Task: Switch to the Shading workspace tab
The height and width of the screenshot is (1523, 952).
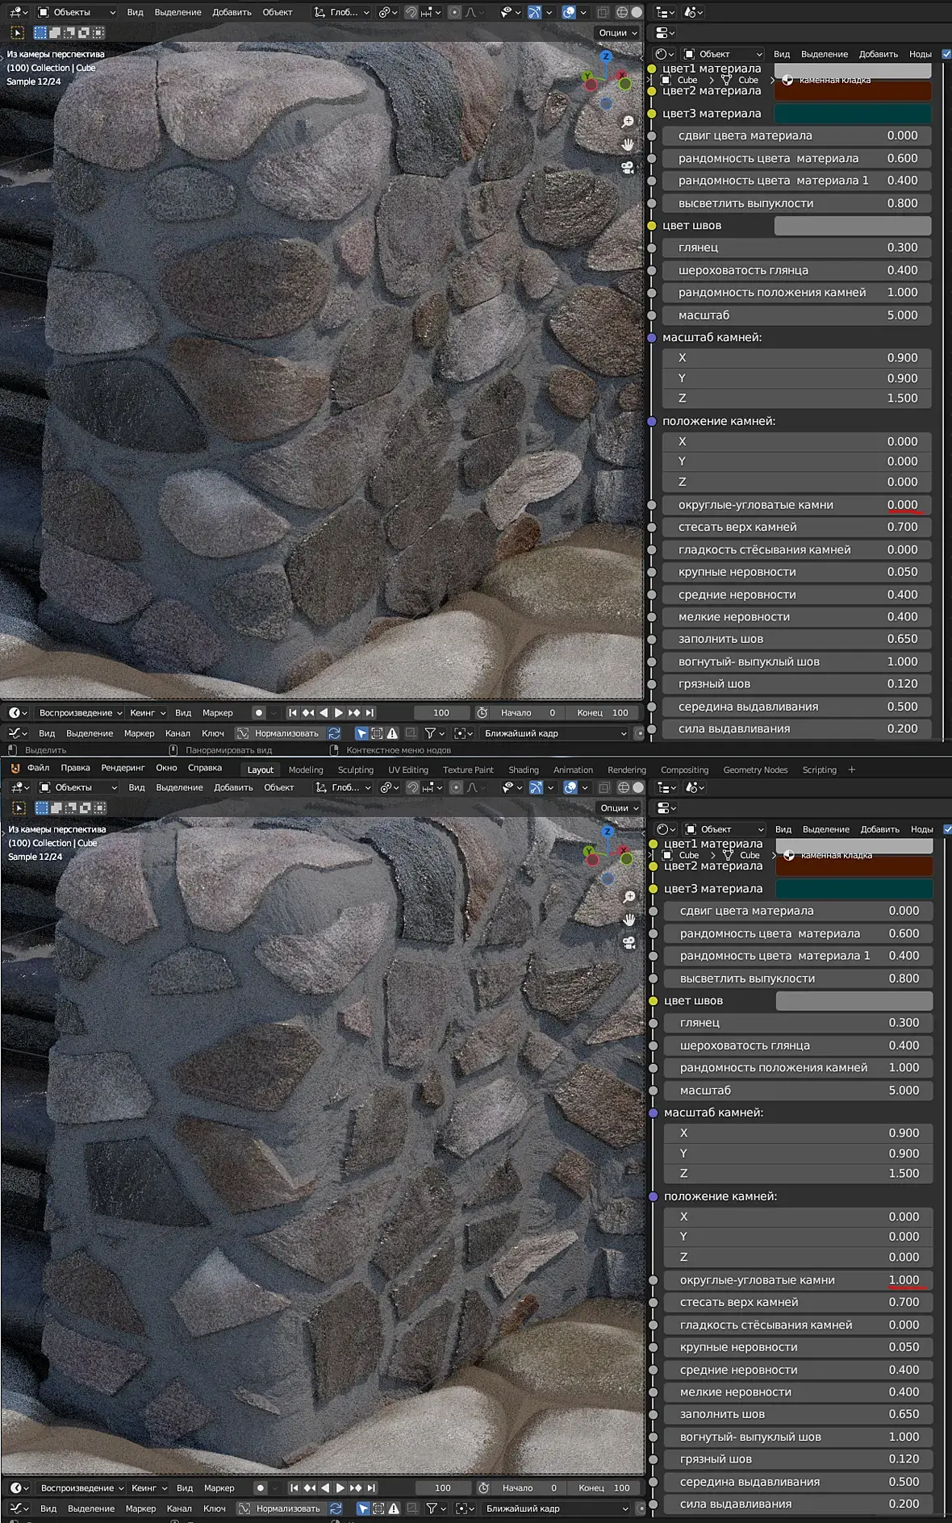Action: click(x=523, y=770)
